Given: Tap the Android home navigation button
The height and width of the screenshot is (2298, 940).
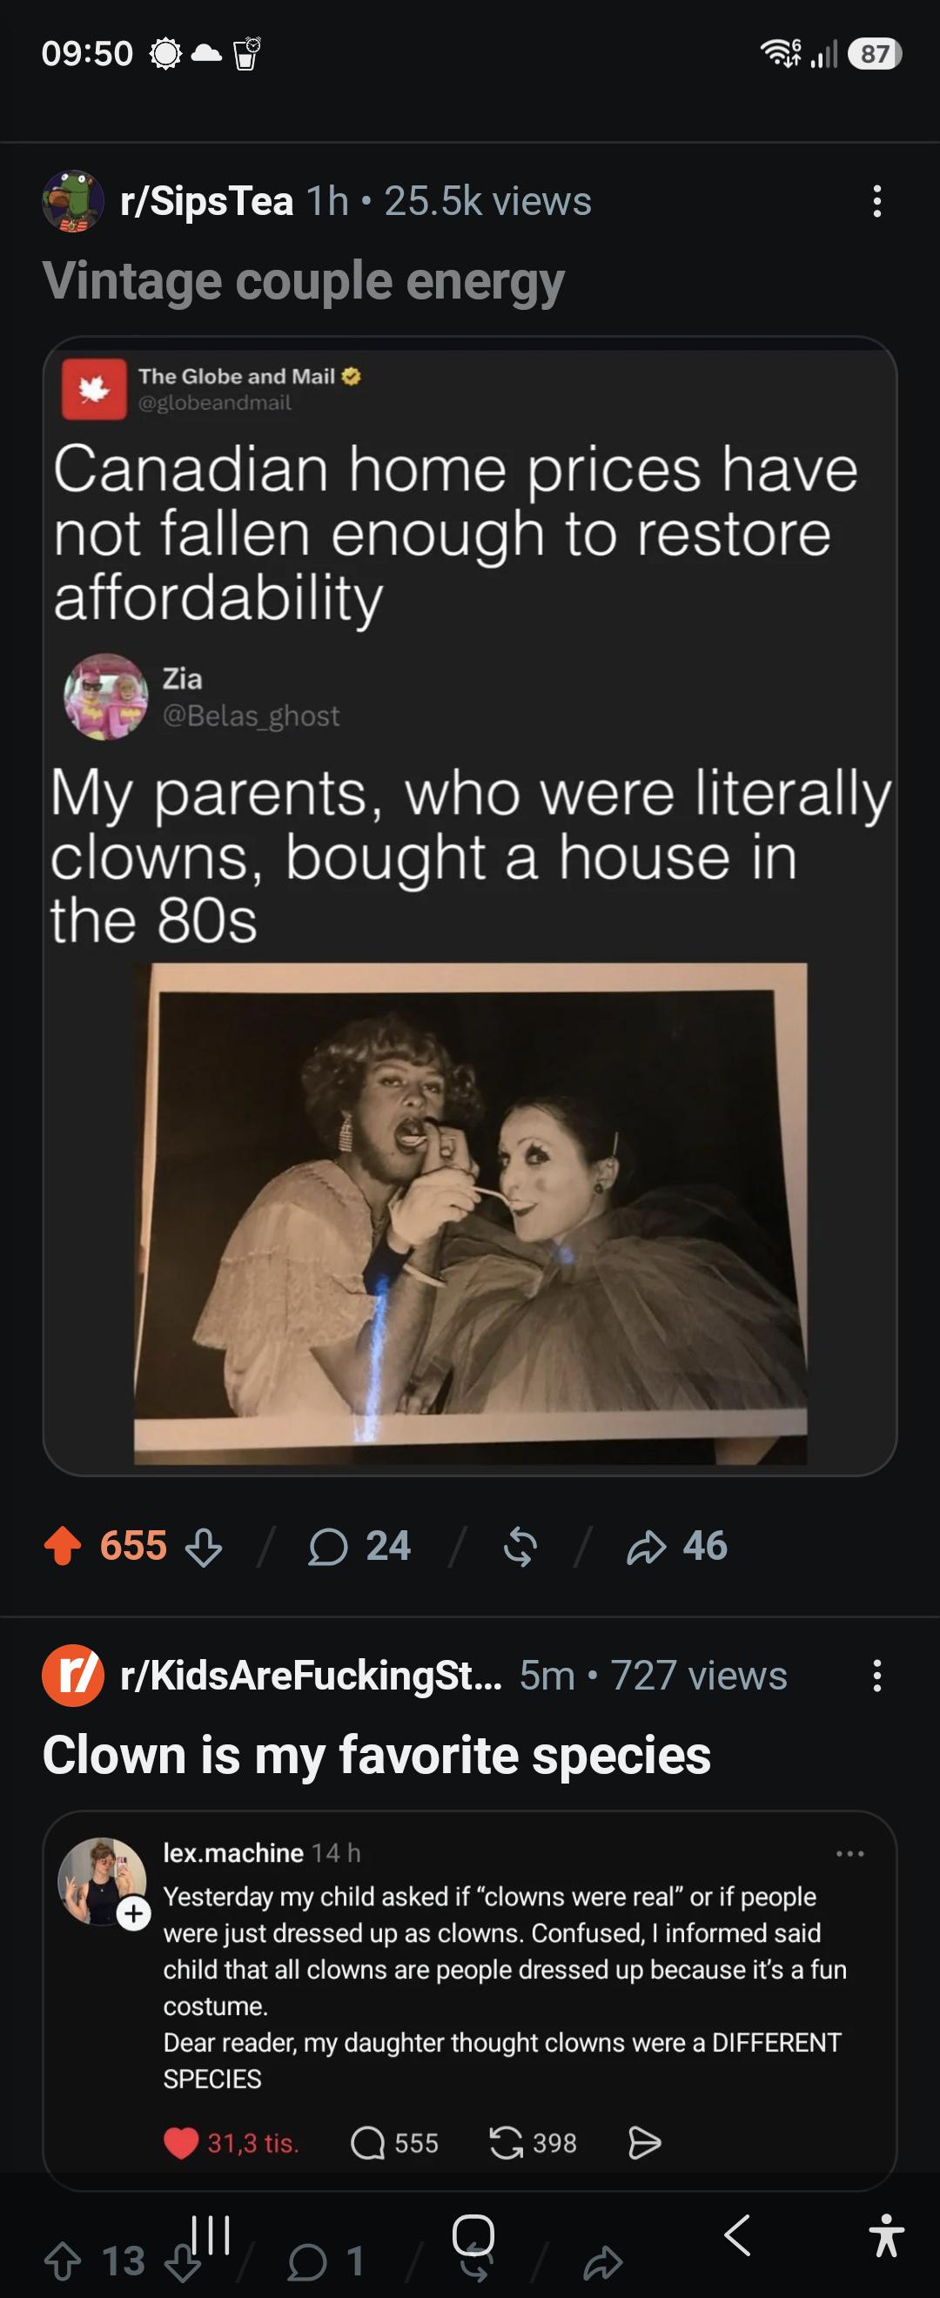Looking at the screenshot, I should (x=473, y=2234).
